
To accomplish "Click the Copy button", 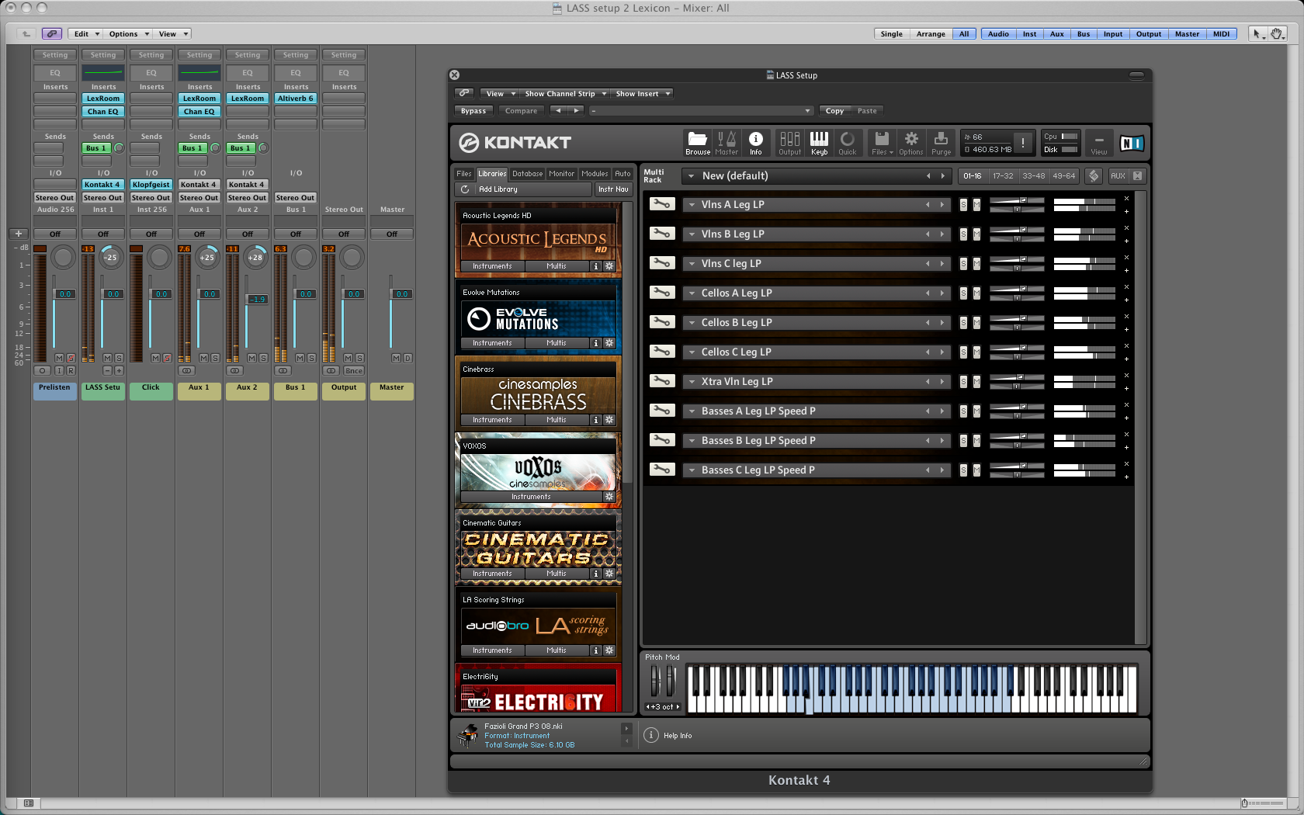I will coord(834,111).
